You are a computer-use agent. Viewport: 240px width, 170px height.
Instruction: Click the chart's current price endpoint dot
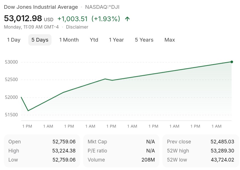point(232,62)
